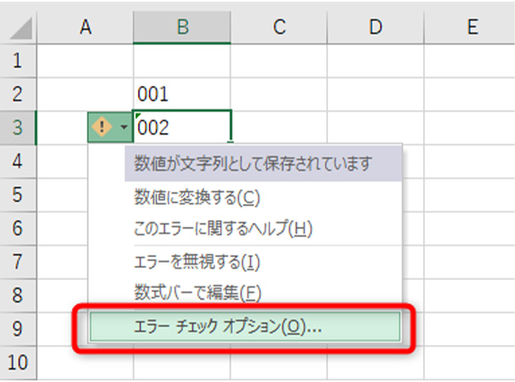Image resolution: width=515 pixels, height=382 pixels.
Task: Click cell B3 containing 002
Action: pos(182,127)
